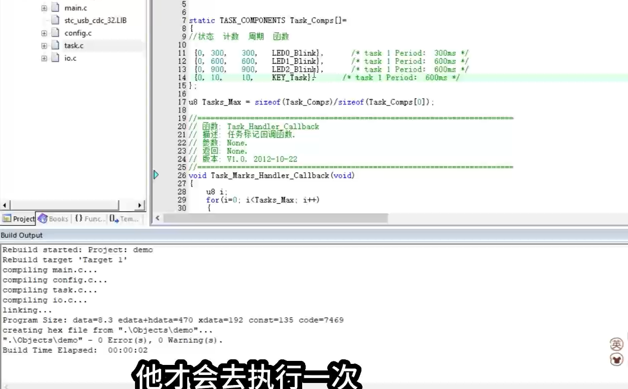Click the 'u8 i;' declaration on line 28

216,192
